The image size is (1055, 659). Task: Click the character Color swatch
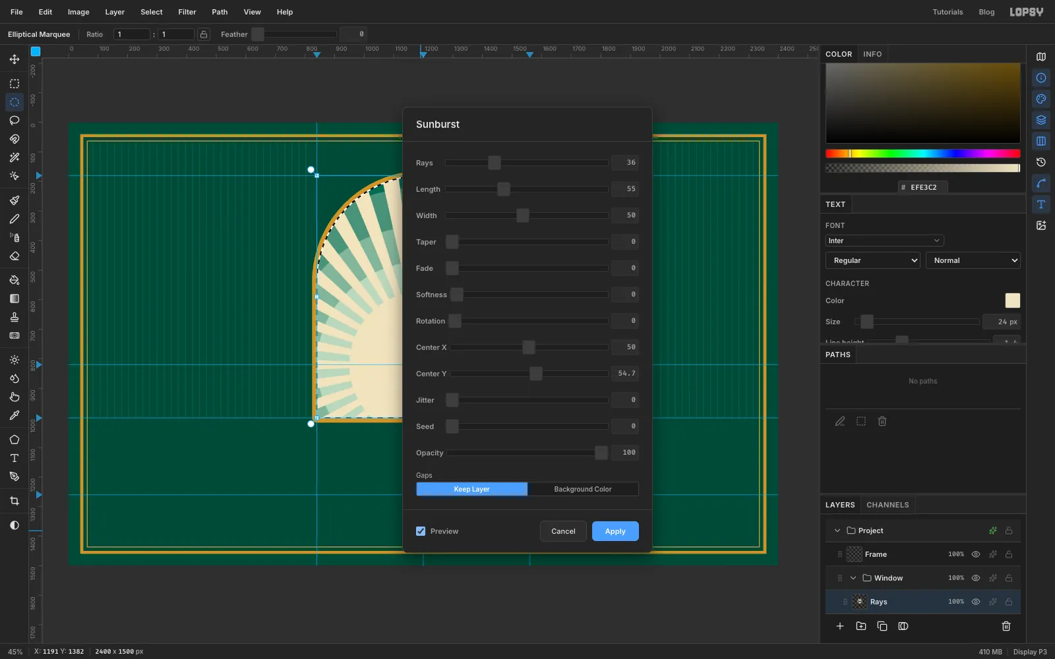(x=1012, y=301)
